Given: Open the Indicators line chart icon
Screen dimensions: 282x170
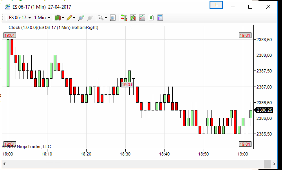Looking at the screenshot, I should pyautogui.click(x=142, y=18).
